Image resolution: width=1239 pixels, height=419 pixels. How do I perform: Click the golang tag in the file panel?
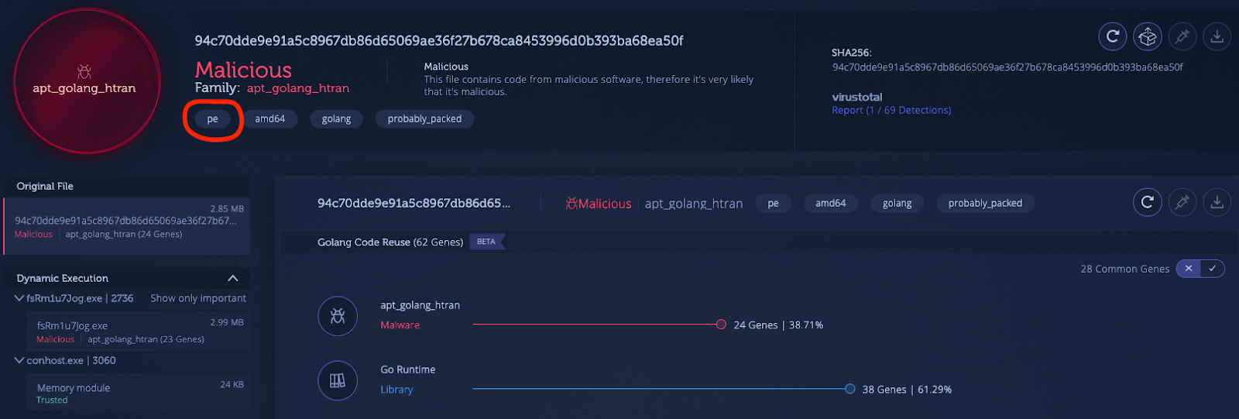pyautogui.click(x=897, y=203)
